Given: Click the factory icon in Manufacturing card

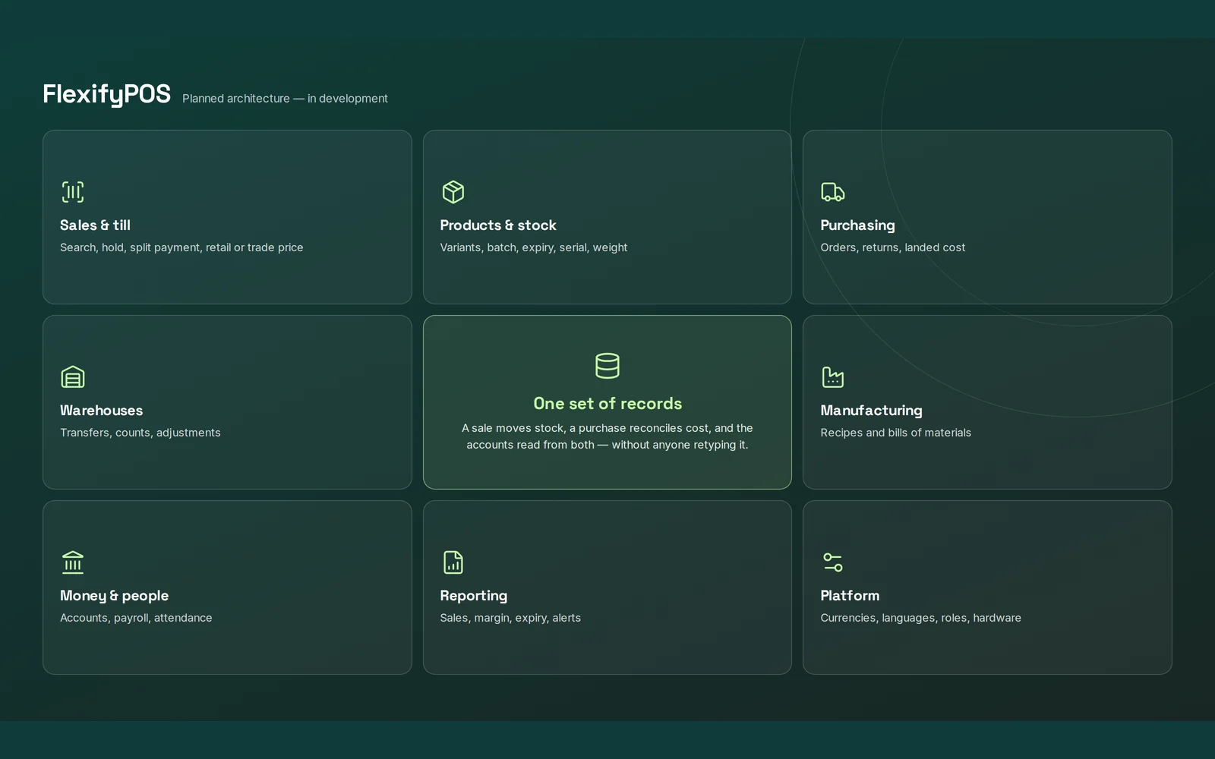Looking at the screenshot, I should [833, 377].
